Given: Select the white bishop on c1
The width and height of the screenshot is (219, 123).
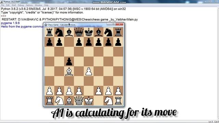Looking at the screenshot, I should coord(69,101).
